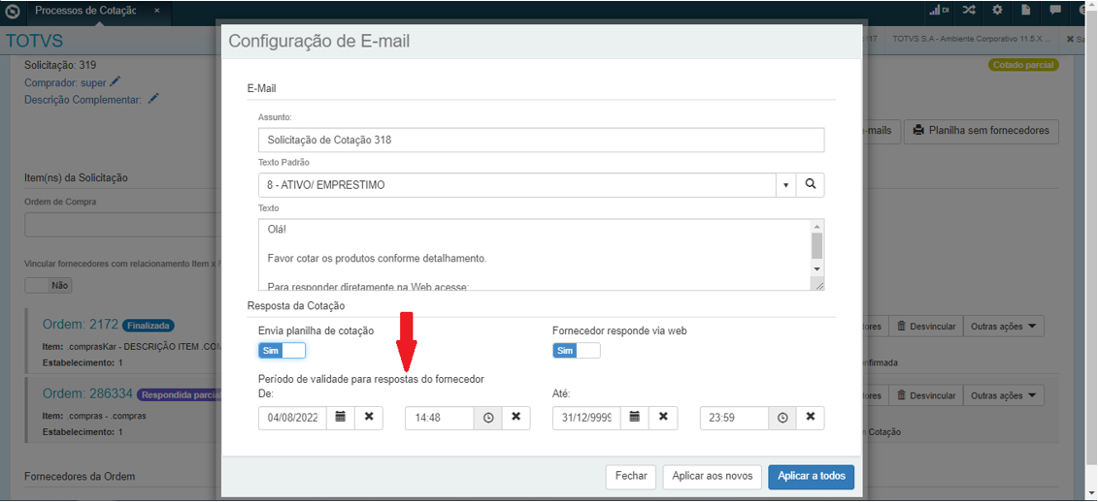This screenshot has width=1098, height=502.
Task: Edit Descrição Complementar with the pencil icon
Action: [153, 99]
